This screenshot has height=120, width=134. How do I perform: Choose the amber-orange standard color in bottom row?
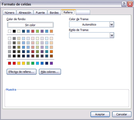pos(19,63)
